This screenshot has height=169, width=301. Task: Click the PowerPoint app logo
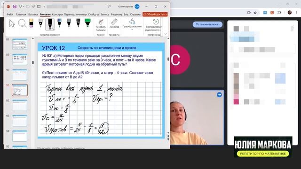pos(8,7)
